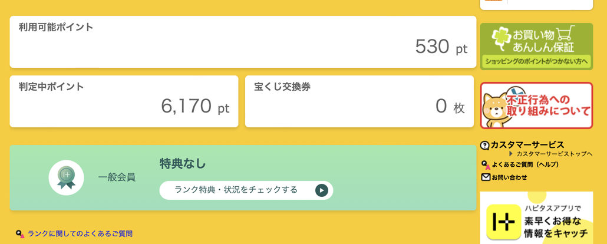
Task: Open よくあるご質問（ヘルプ）link
Action: 525,166
